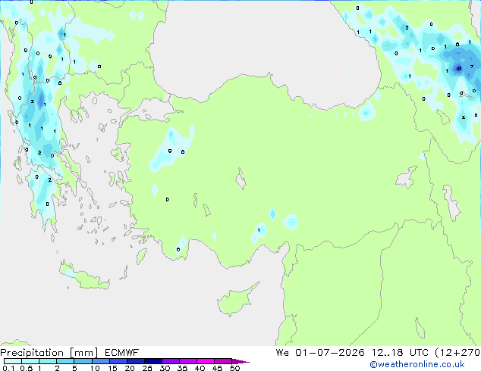Screen dimensions: 481x371
Task: Pick the 45–50 mm legend swatch
Action: click(x=223, y=361)
